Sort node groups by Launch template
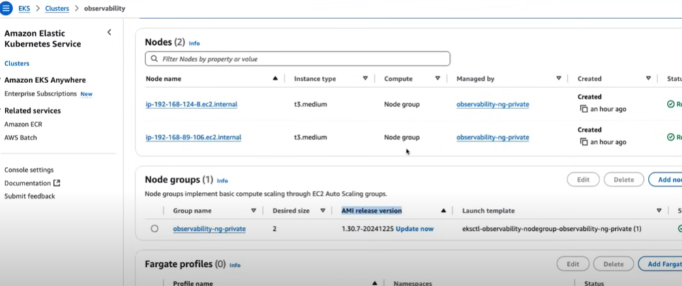 tap(659, 210)
